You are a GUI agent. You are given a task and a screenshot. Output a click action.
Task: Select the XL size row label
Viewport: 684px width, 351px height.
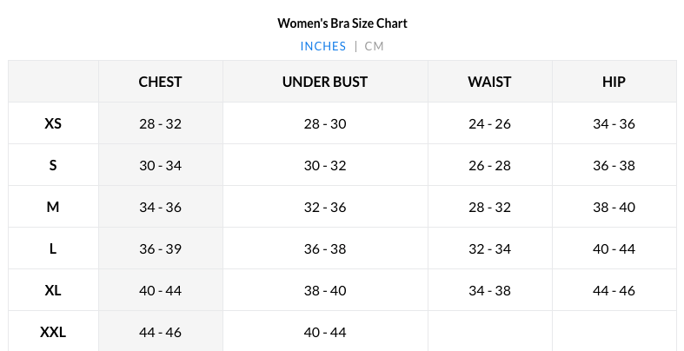[x=53, y=290]
